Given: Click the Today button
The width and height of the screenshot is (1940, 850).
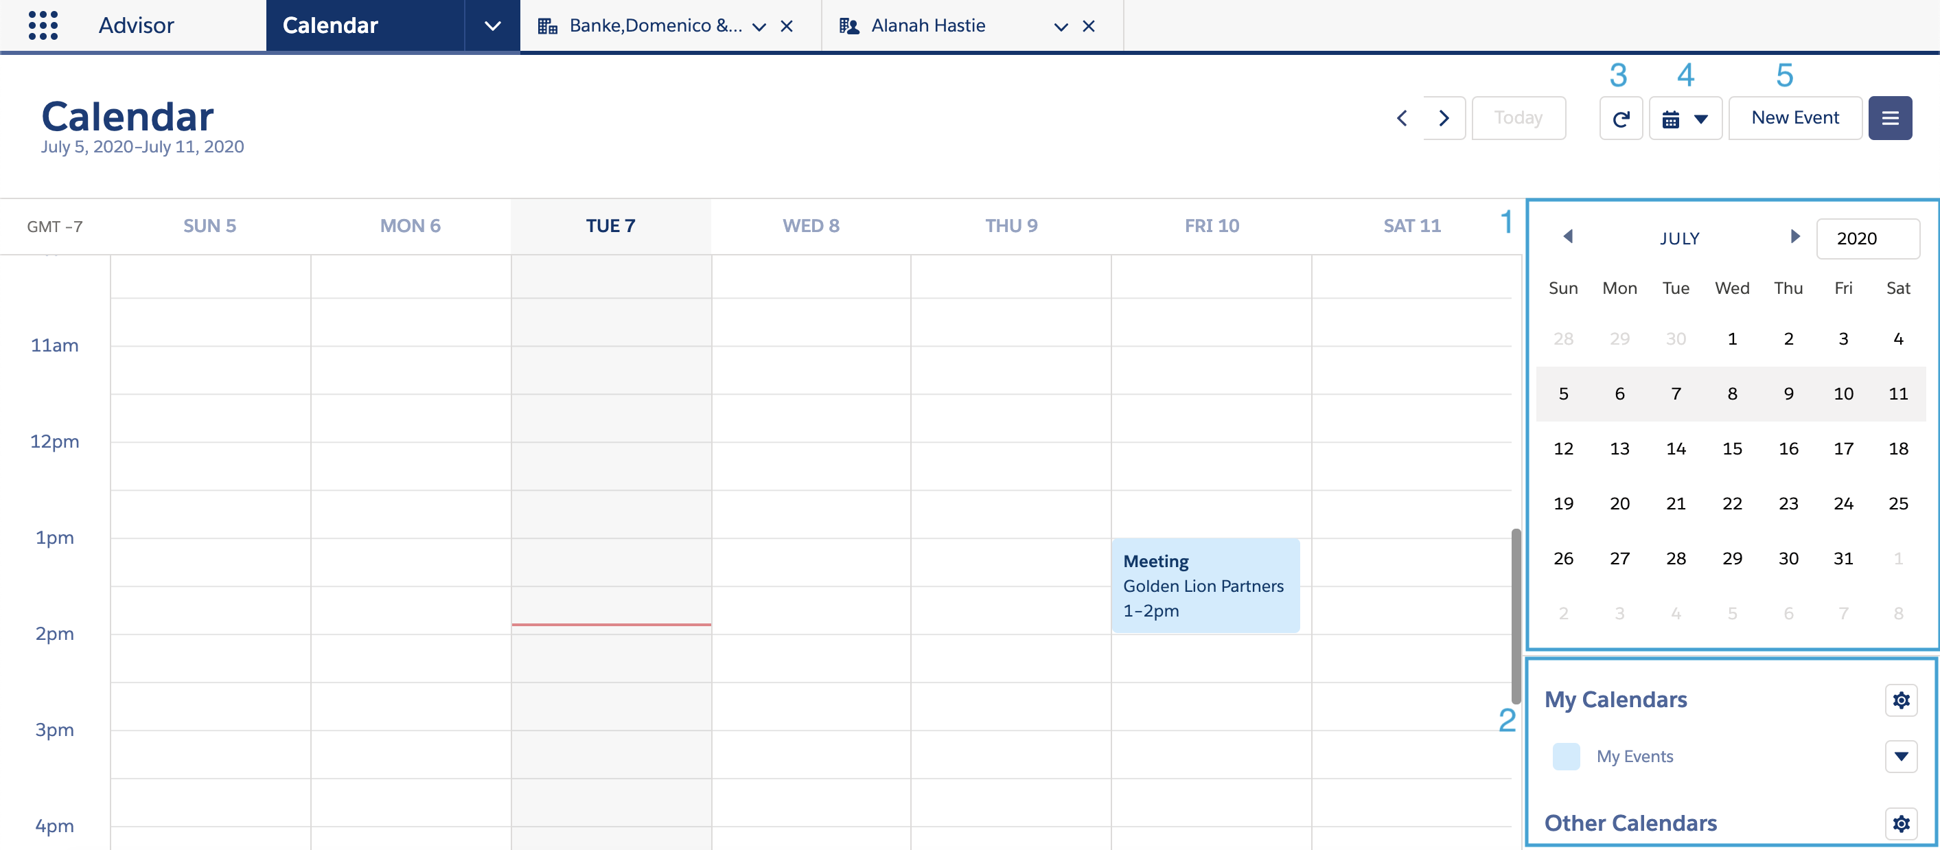Looking at the screenshot, I should 1518,118.
